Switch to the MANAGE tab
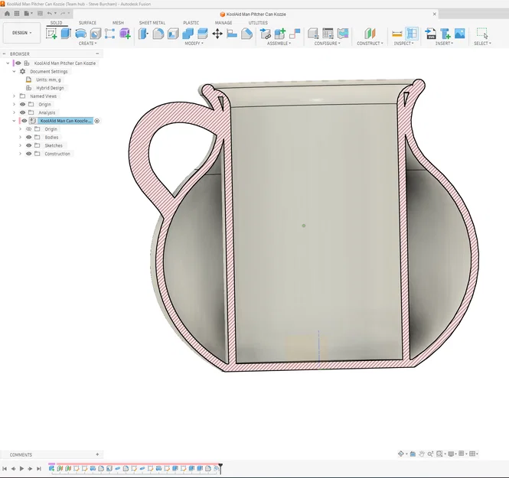Screen dimensions: 509x478 point(224,23)
